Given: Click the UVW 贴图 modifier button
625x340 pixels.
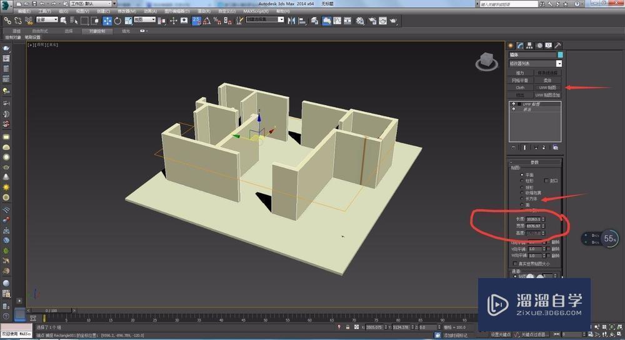Looking at the screenshot, I should [x=547, y=87].
